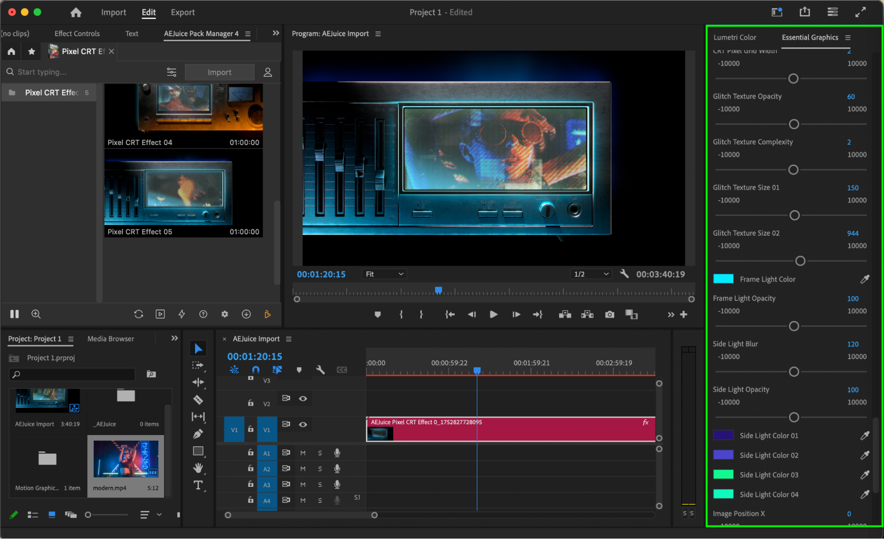
Task: Click the filter settings icon next to the search field
Action: 171,72
